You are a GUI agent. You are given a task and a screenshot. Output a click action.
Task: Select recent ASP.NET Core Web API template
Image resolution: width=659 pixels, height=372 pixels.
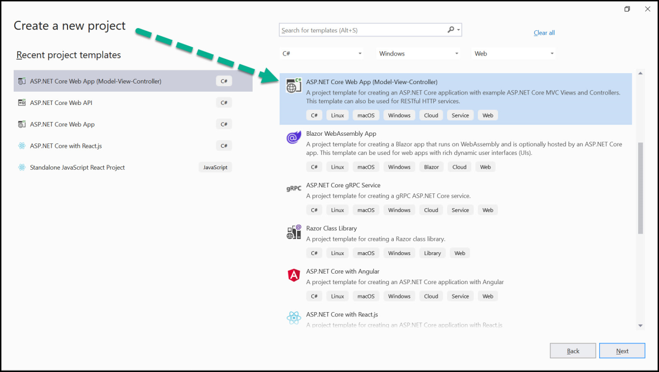[x=133, y=103]
